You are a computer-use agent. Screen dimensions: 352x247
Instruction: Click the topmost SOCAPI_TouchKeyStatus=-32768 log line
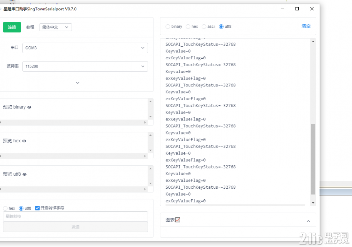click(x=201, y=44)
